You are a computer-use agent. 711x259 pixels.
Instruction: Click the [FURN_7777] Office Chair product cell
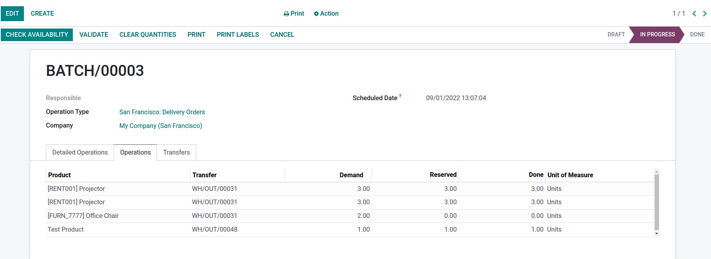(x=83, y=216)
